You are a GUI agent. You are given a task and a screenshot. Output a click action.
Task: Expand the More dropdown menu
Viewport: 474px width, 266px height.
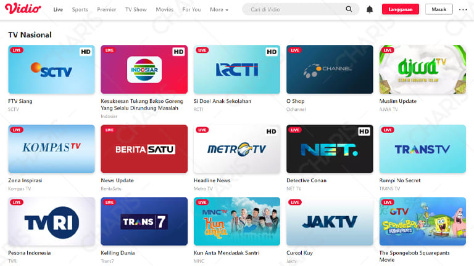[219, 10]
